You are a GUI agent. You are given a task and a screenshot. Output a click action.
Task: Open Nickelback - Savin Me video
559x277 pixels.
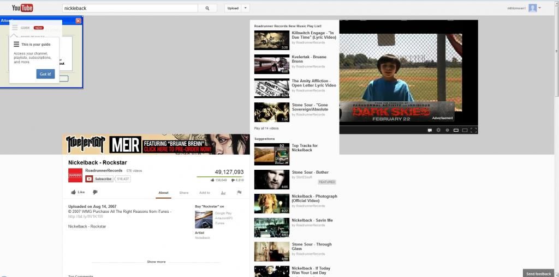coord(312,220)
